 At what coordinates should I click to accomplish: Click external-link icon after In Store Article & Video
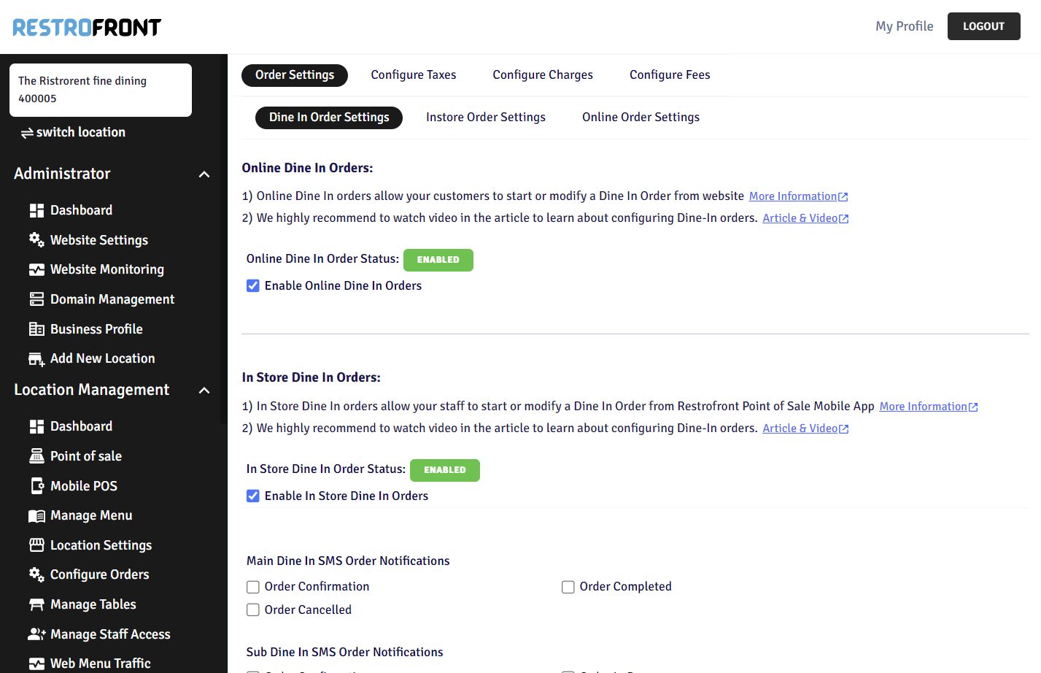pos(844,429)
